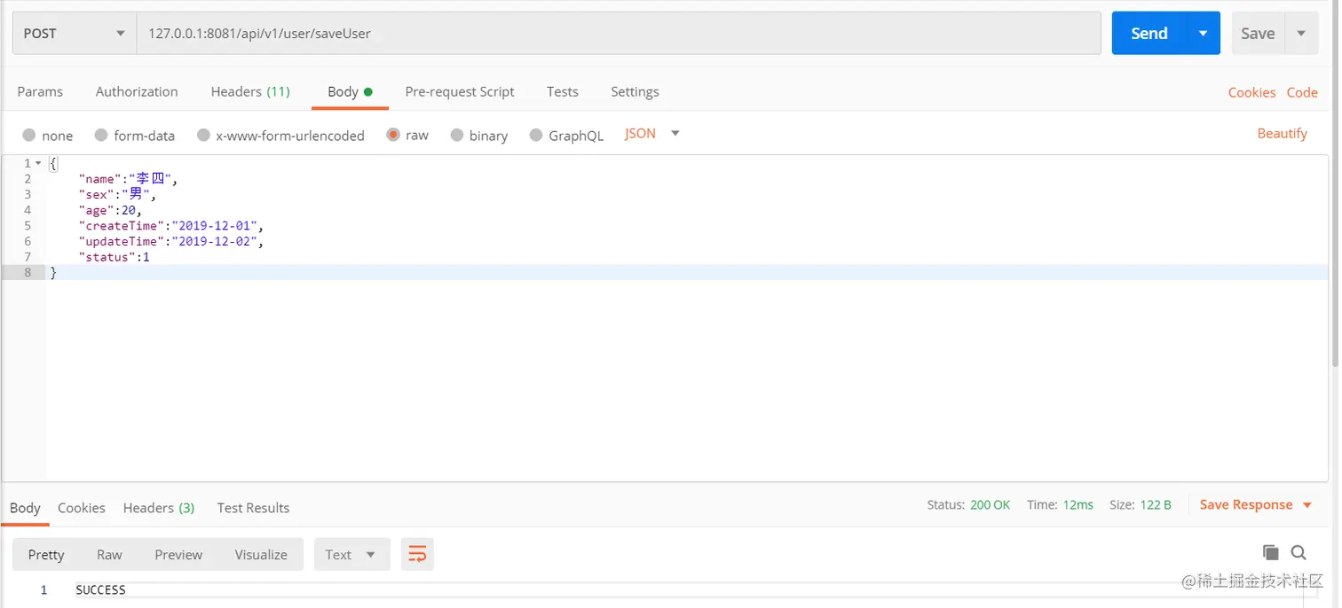1342x608 pixels.
Task: Select the x-www-form-urlencoded body type
Action: pyautogui.click(x=280, y=136)
